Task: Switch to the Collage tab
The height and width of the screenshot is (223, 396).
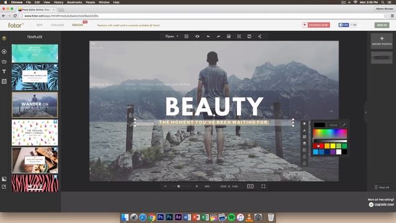Action: (x=58, y=25)
